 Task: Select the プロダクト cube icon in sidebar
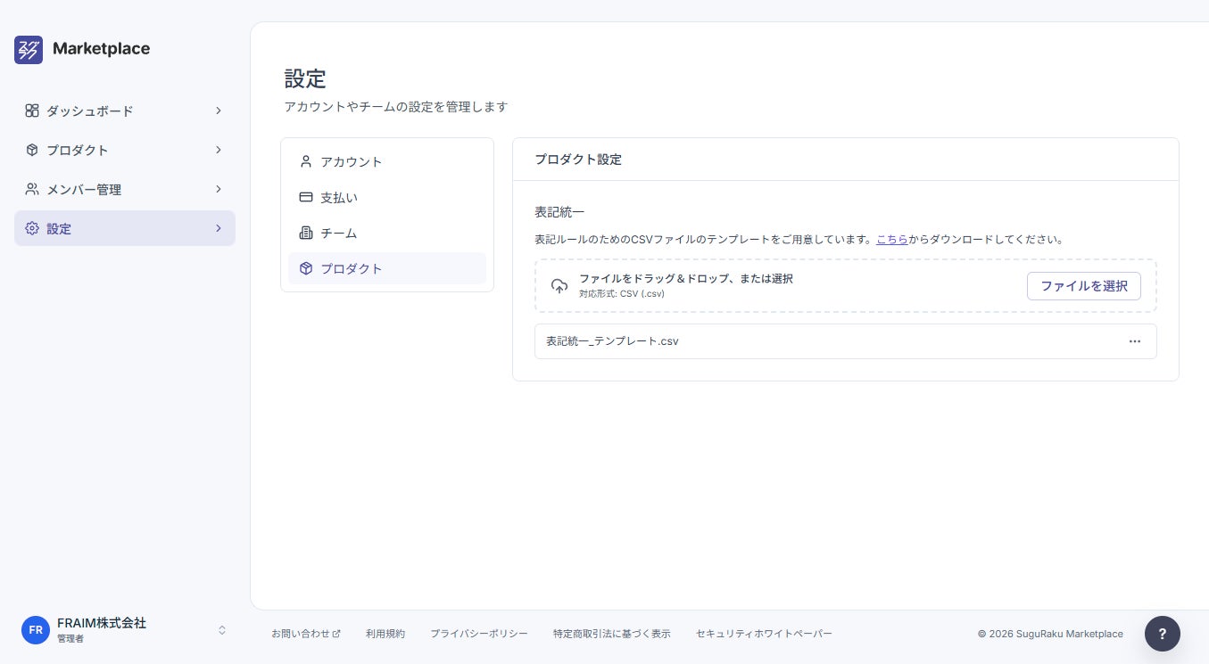(32, 150)
